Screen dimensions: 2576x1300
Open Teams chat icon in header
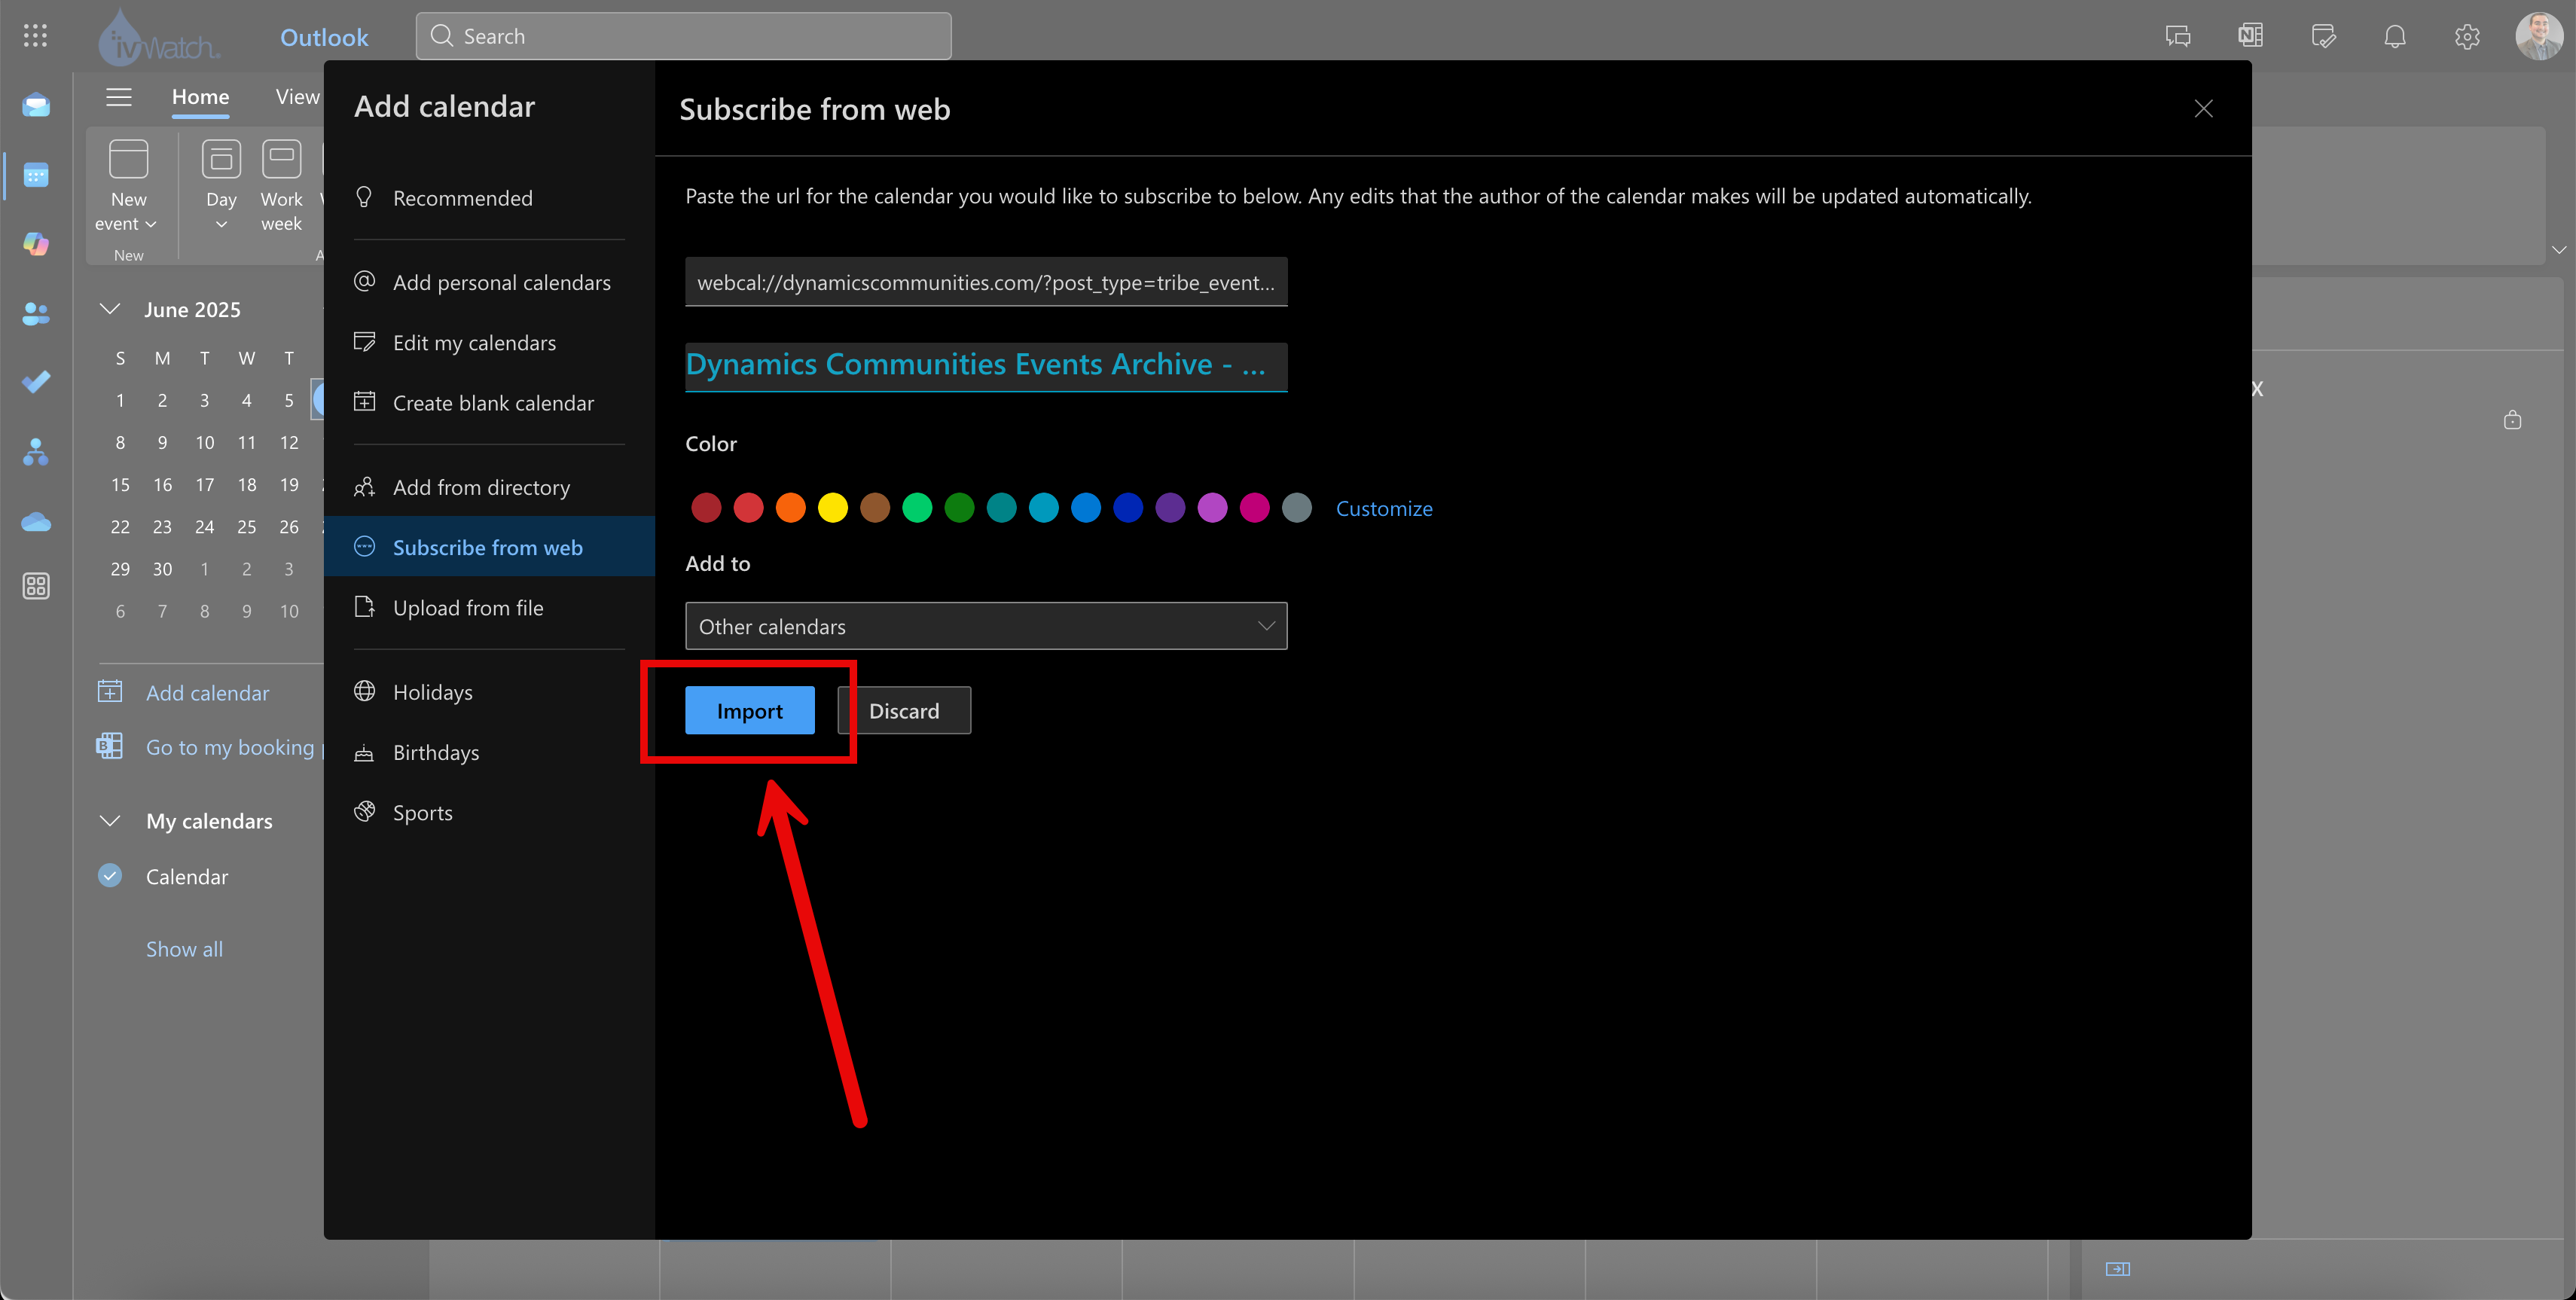[2178, 36]
